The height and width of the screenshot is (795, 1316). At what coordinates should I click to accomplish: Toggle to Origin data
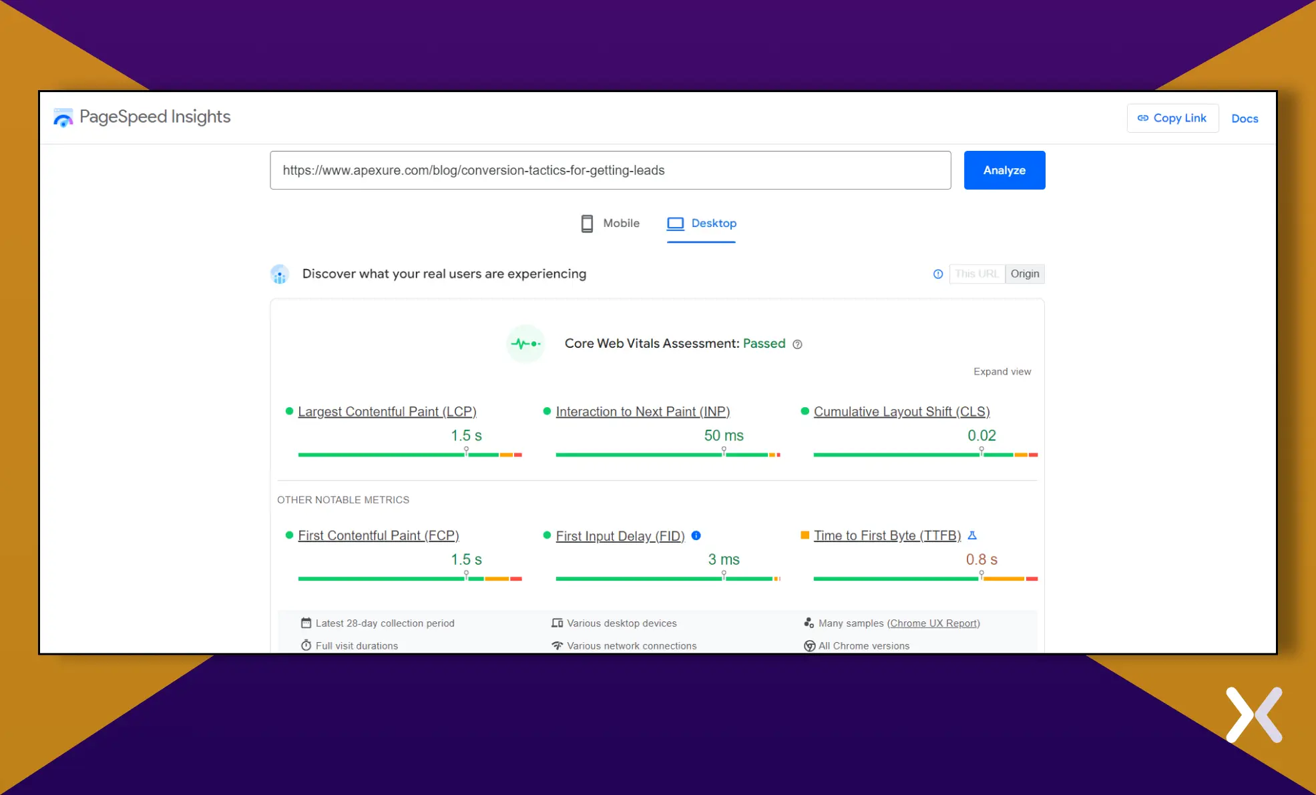click(1024, 274)
